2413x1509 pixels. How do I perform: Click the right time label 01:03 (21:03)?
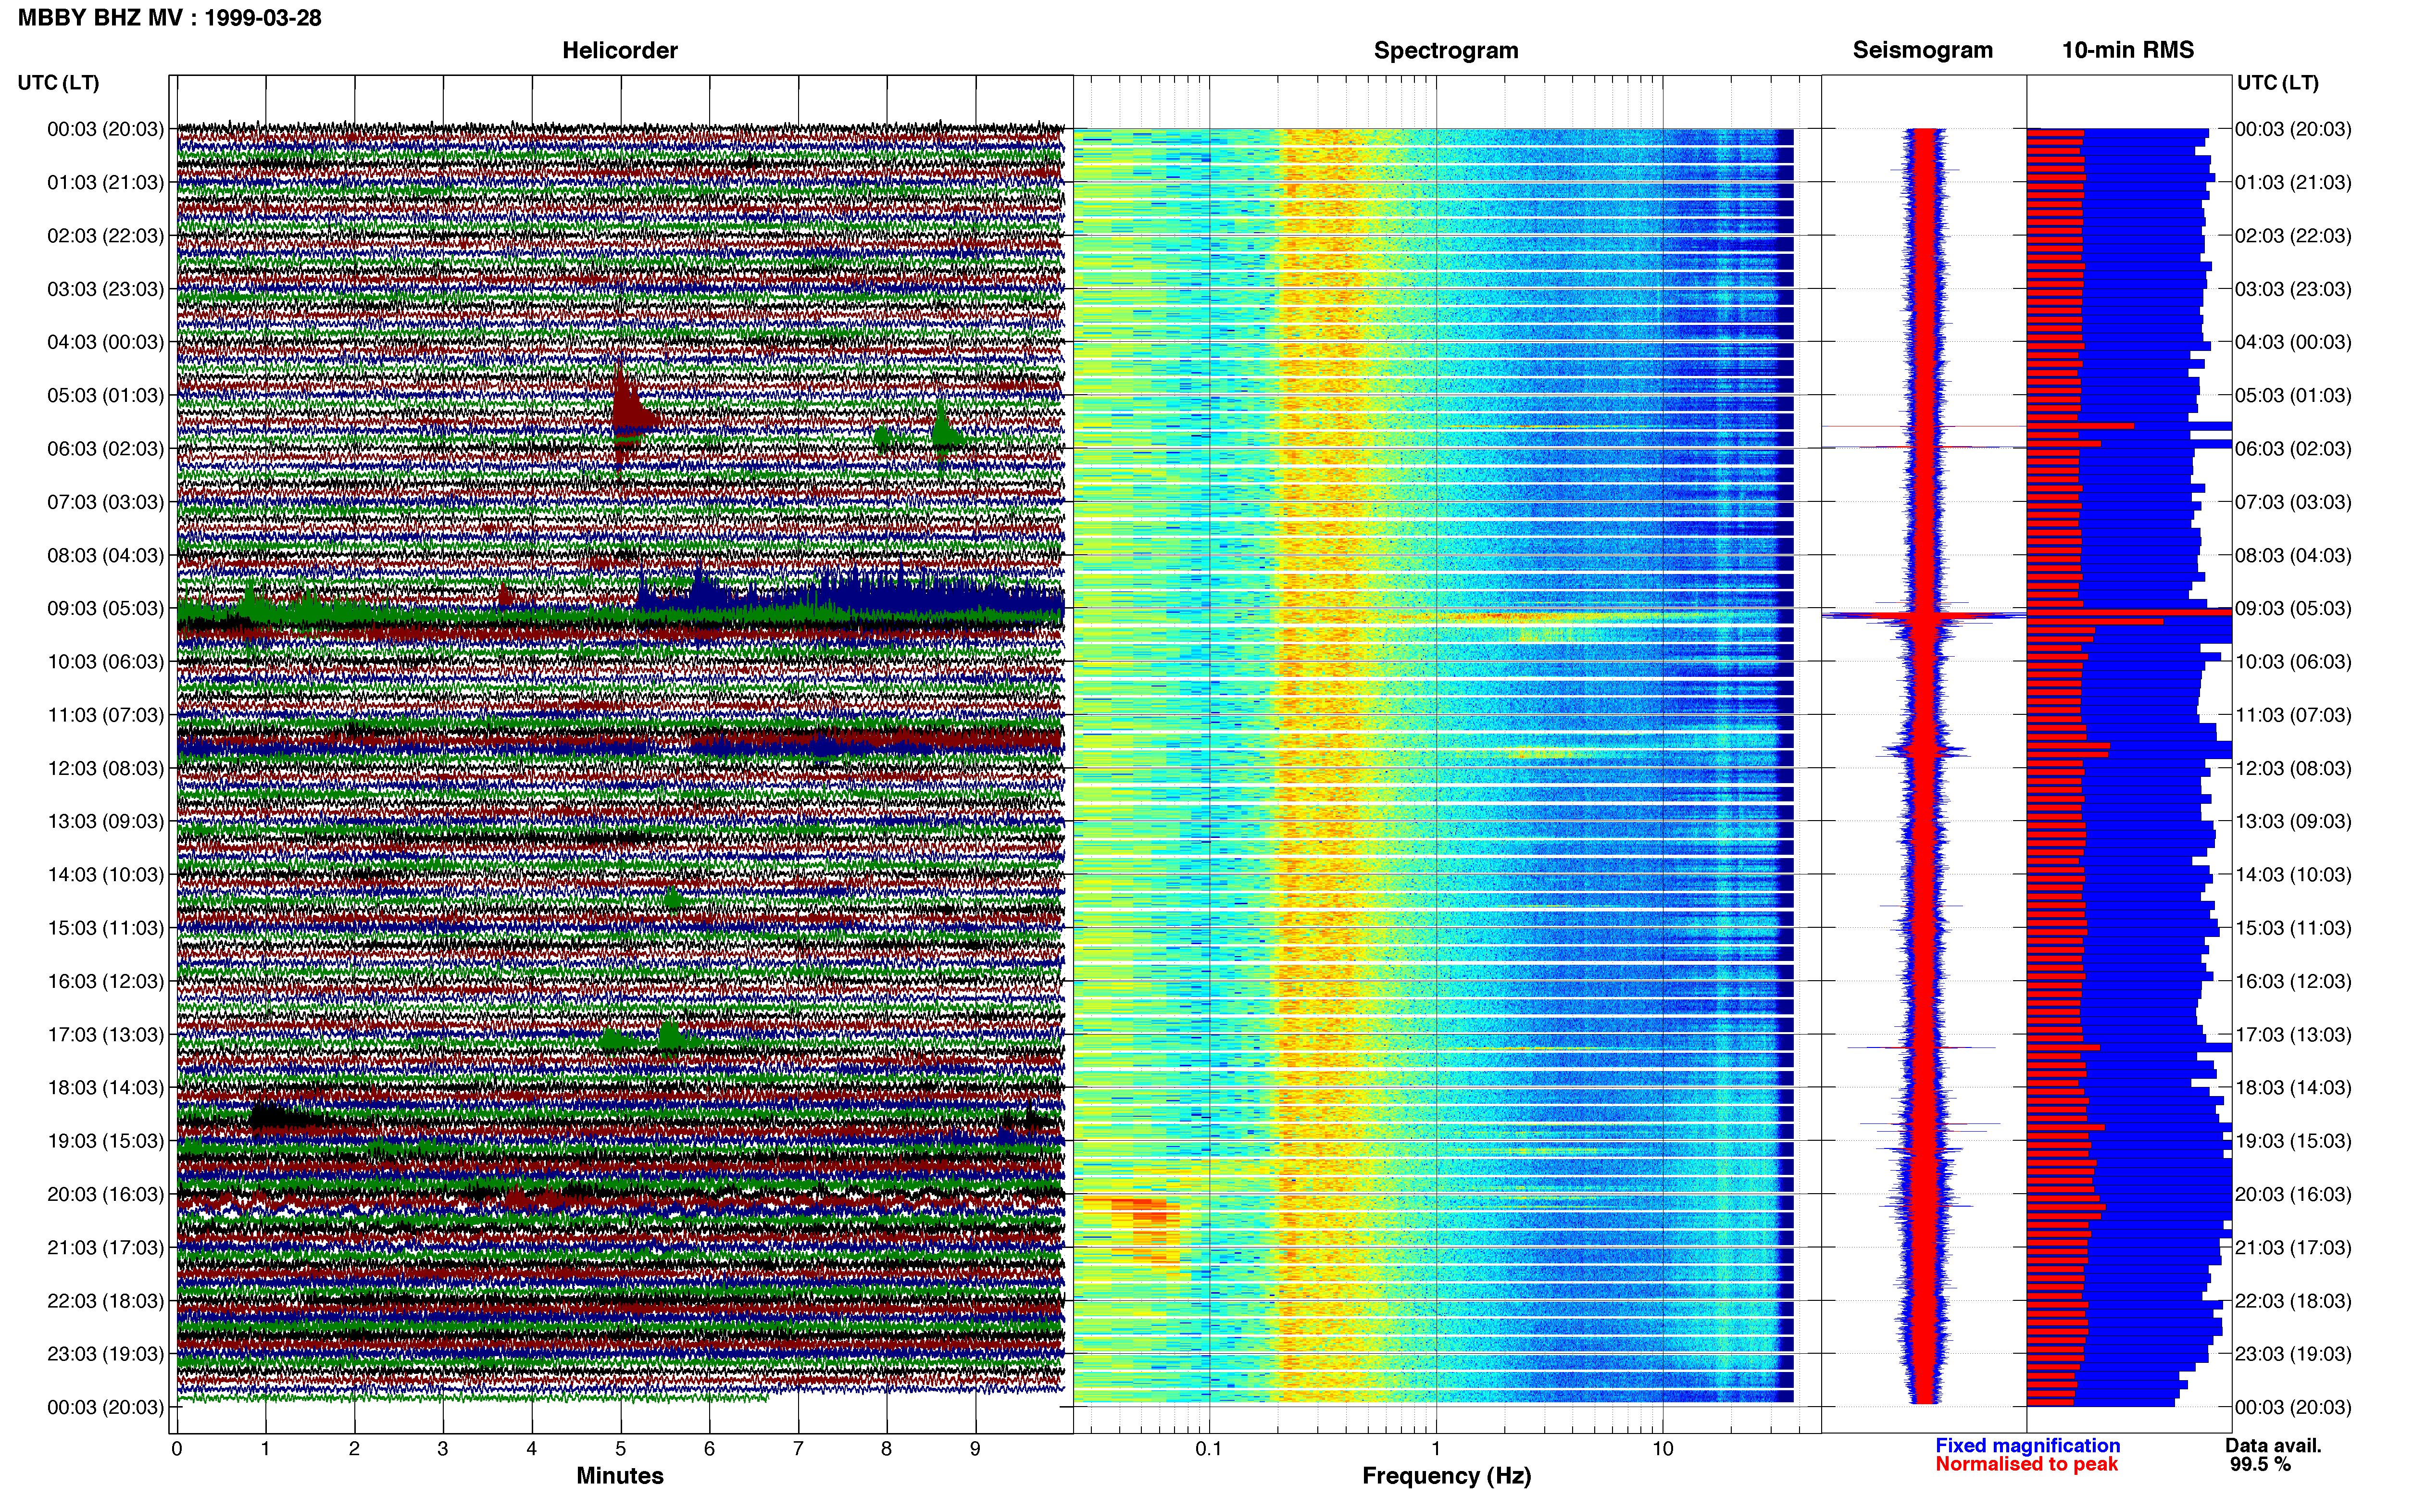point(2293,182)
